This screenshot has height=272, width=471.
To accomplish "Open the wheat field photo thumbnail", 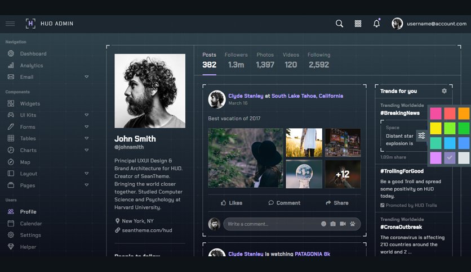I will tap(304, 143).
